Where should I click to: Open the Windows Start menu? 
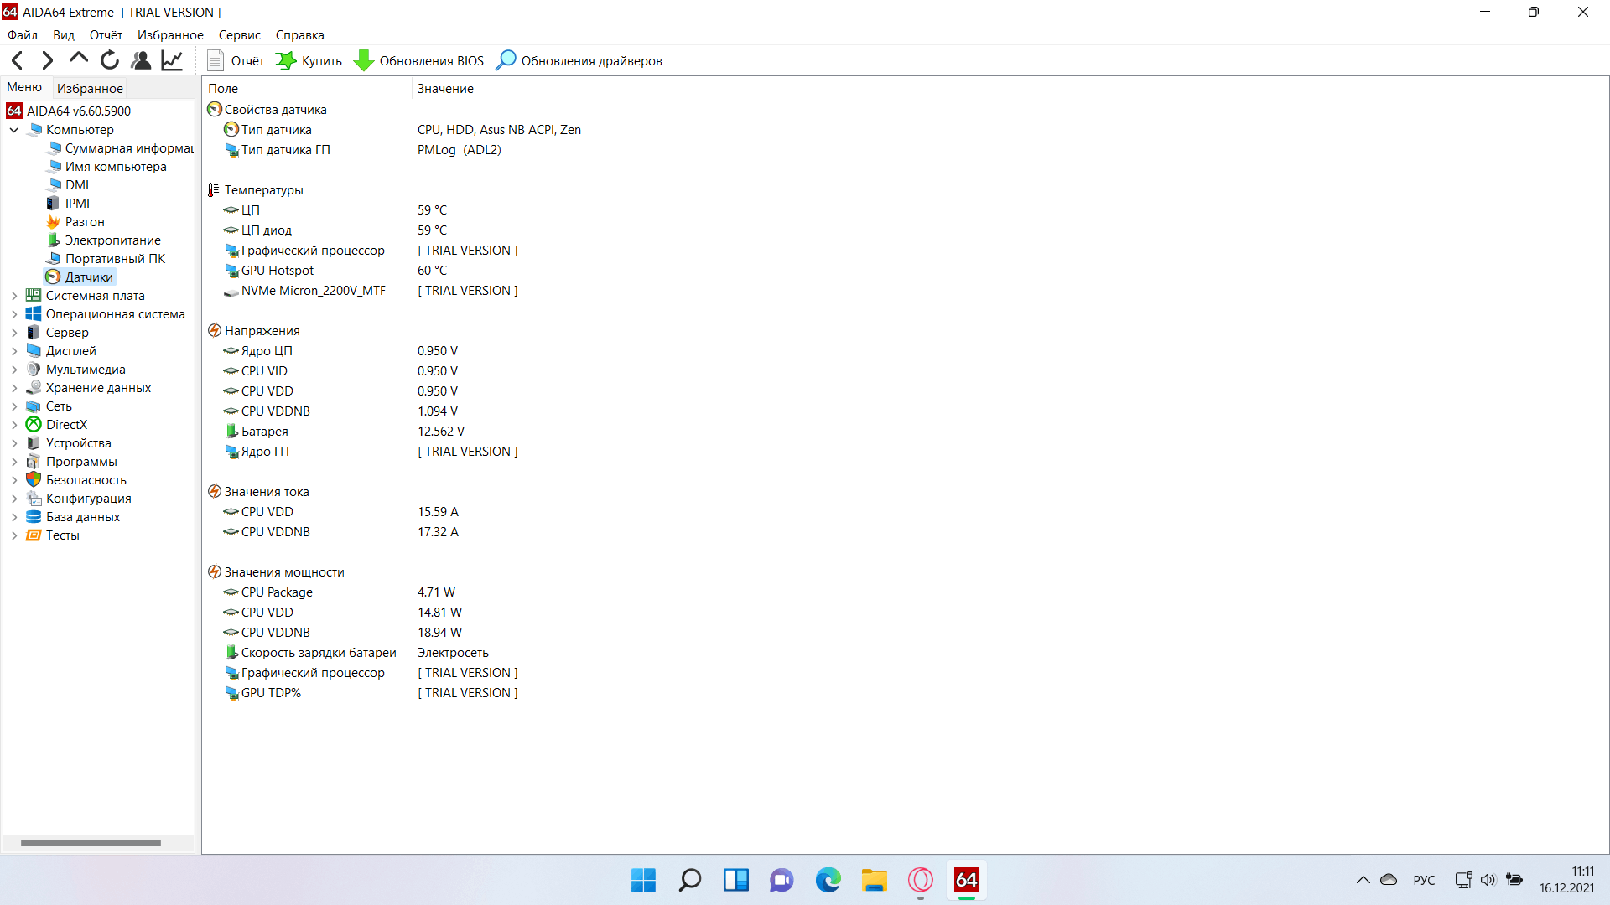(643, 880)
